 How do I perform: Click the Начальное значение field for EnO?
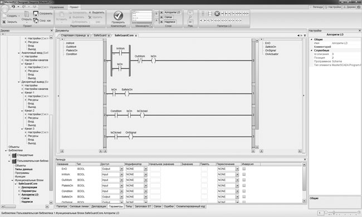(x=155, y=169)
